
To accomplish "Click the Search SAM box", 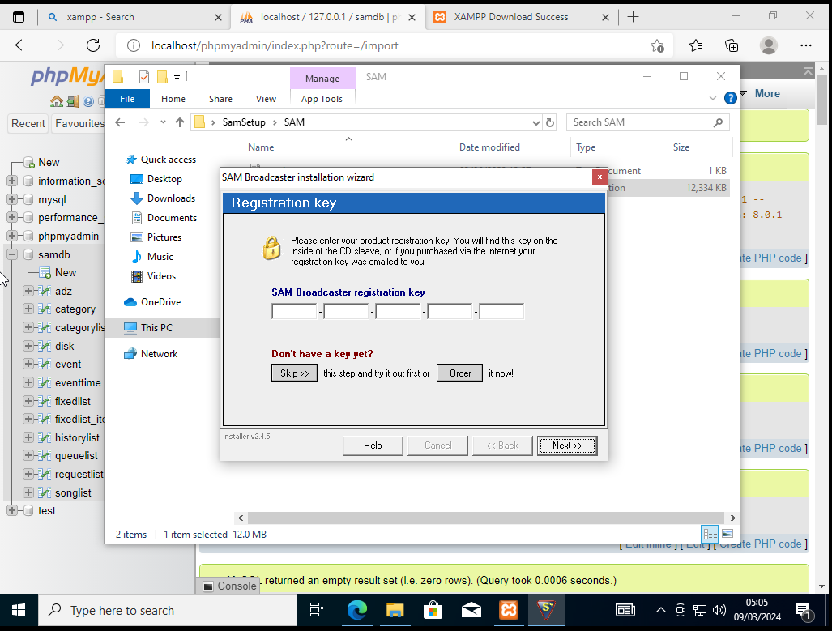I will click(640, 122).
